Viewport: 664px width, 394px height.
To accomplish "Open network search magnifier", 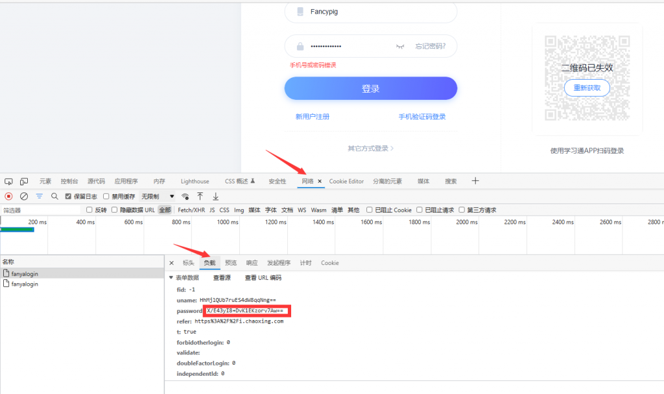I will 54,196.
